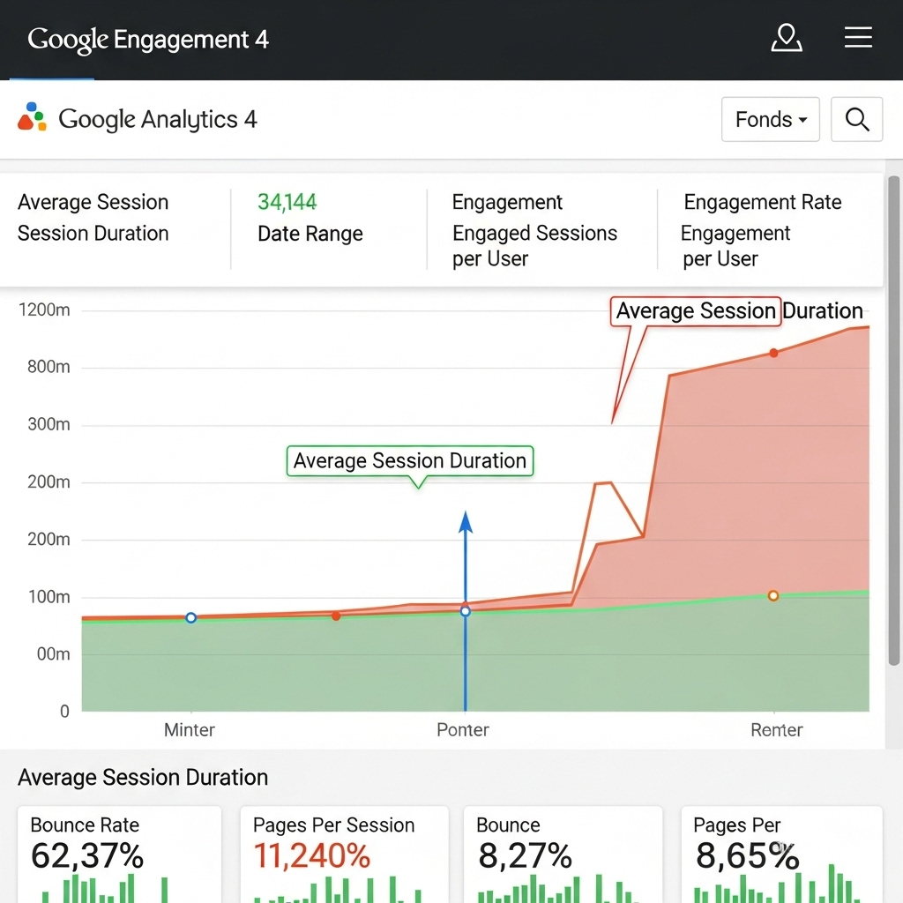Click the 300m y-axis label

(49, 424)
